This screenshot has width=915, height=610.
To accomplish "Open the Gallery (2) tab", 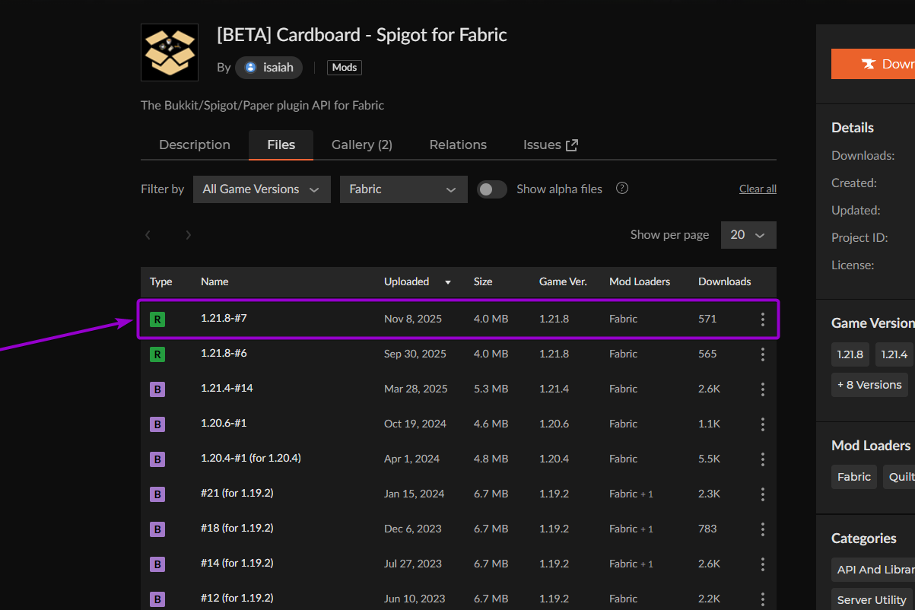I will click(362, 145).
